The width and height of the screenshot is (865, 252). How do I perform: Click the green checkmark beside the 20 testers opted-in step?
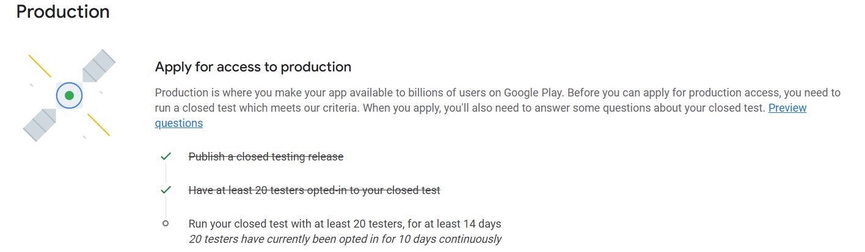point(165,190)
